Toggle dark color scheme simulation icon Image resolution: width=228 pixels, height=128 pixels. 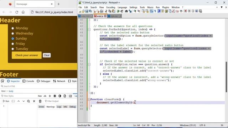pos(60,96)
